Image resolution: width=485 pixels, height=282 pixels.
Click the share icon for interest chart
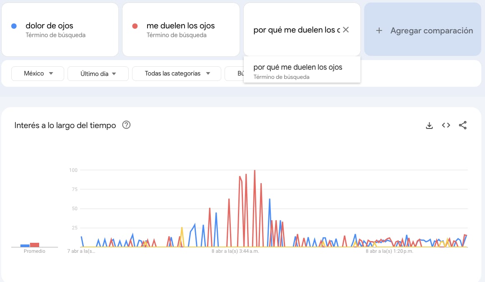click(463, 125)
